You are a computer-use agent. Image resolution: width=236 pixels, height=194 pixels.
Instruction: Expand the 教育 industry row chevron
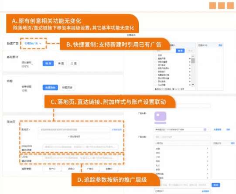[207, 170]
